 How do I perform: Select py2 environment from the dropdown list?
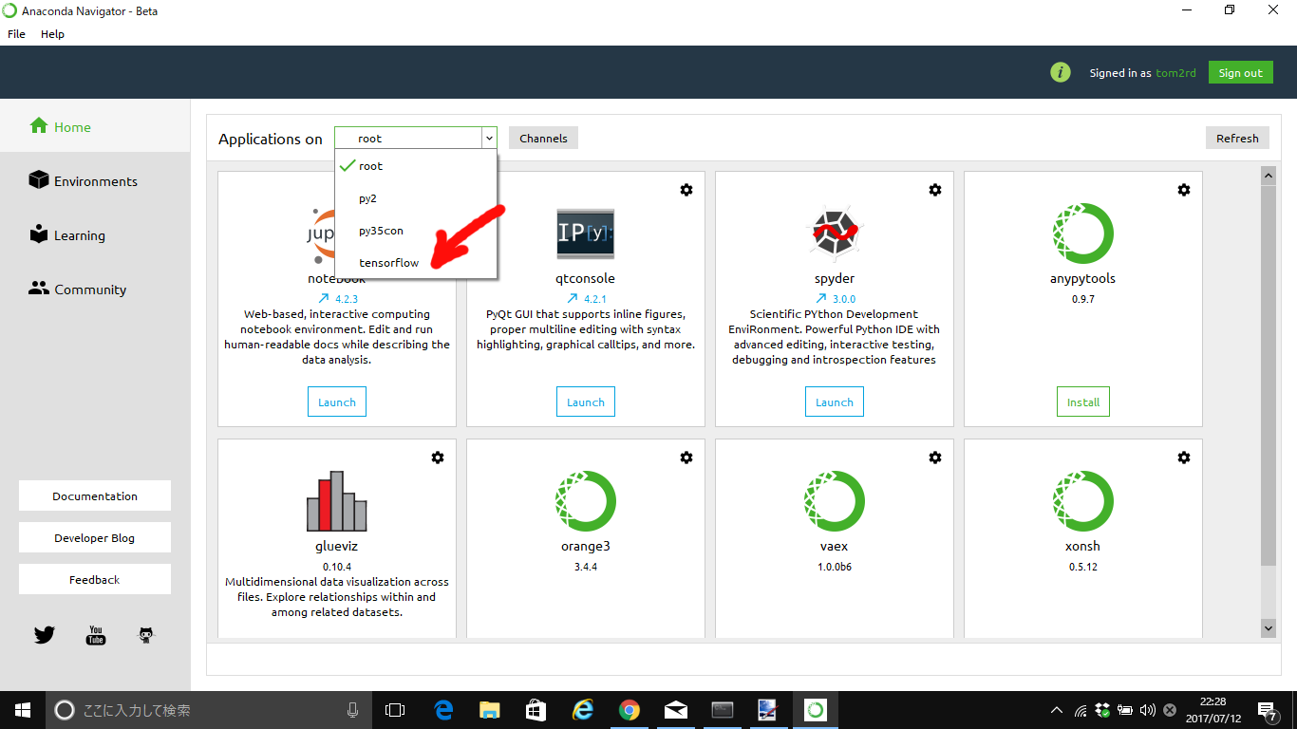(x=416, y=198)
